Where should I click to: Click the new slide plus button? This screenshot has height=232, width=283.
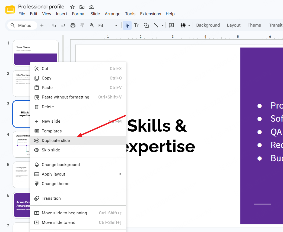point(42,25)
